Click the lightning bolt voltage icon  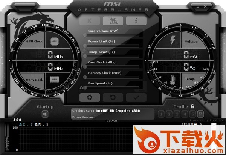(x=173, y=40)
